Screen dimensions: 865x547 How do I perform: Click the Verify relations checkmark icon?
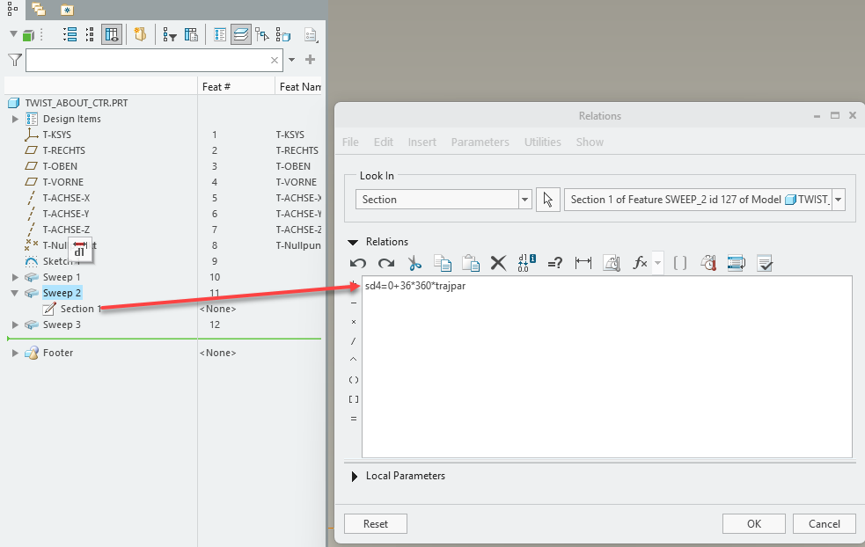click(764, 262)
